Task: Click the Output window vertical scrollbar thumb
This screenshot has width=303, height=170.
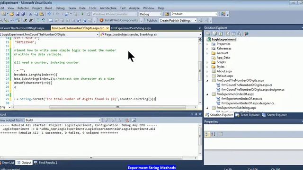Action: pyautogui.click(x=200, y=136)
